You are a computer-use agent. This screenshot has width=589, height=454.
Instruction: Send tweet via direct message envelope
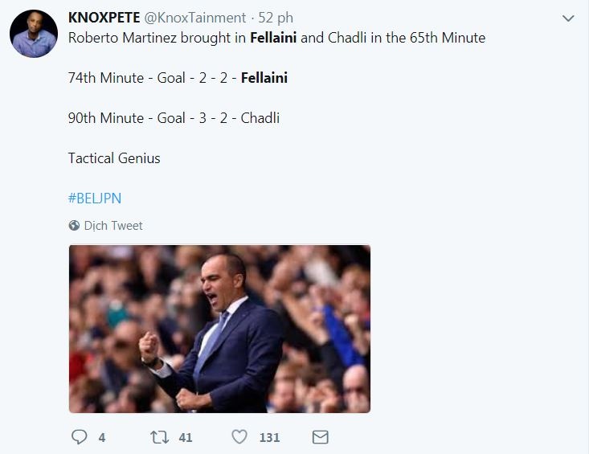point(320,437)
